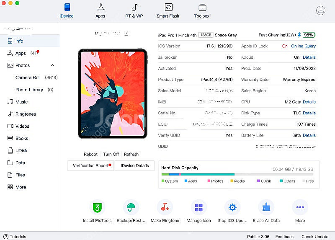Click the 128GB capacity badge
Image resolution: width=335 pixels, height=240 pixels.
click(206, 35)
